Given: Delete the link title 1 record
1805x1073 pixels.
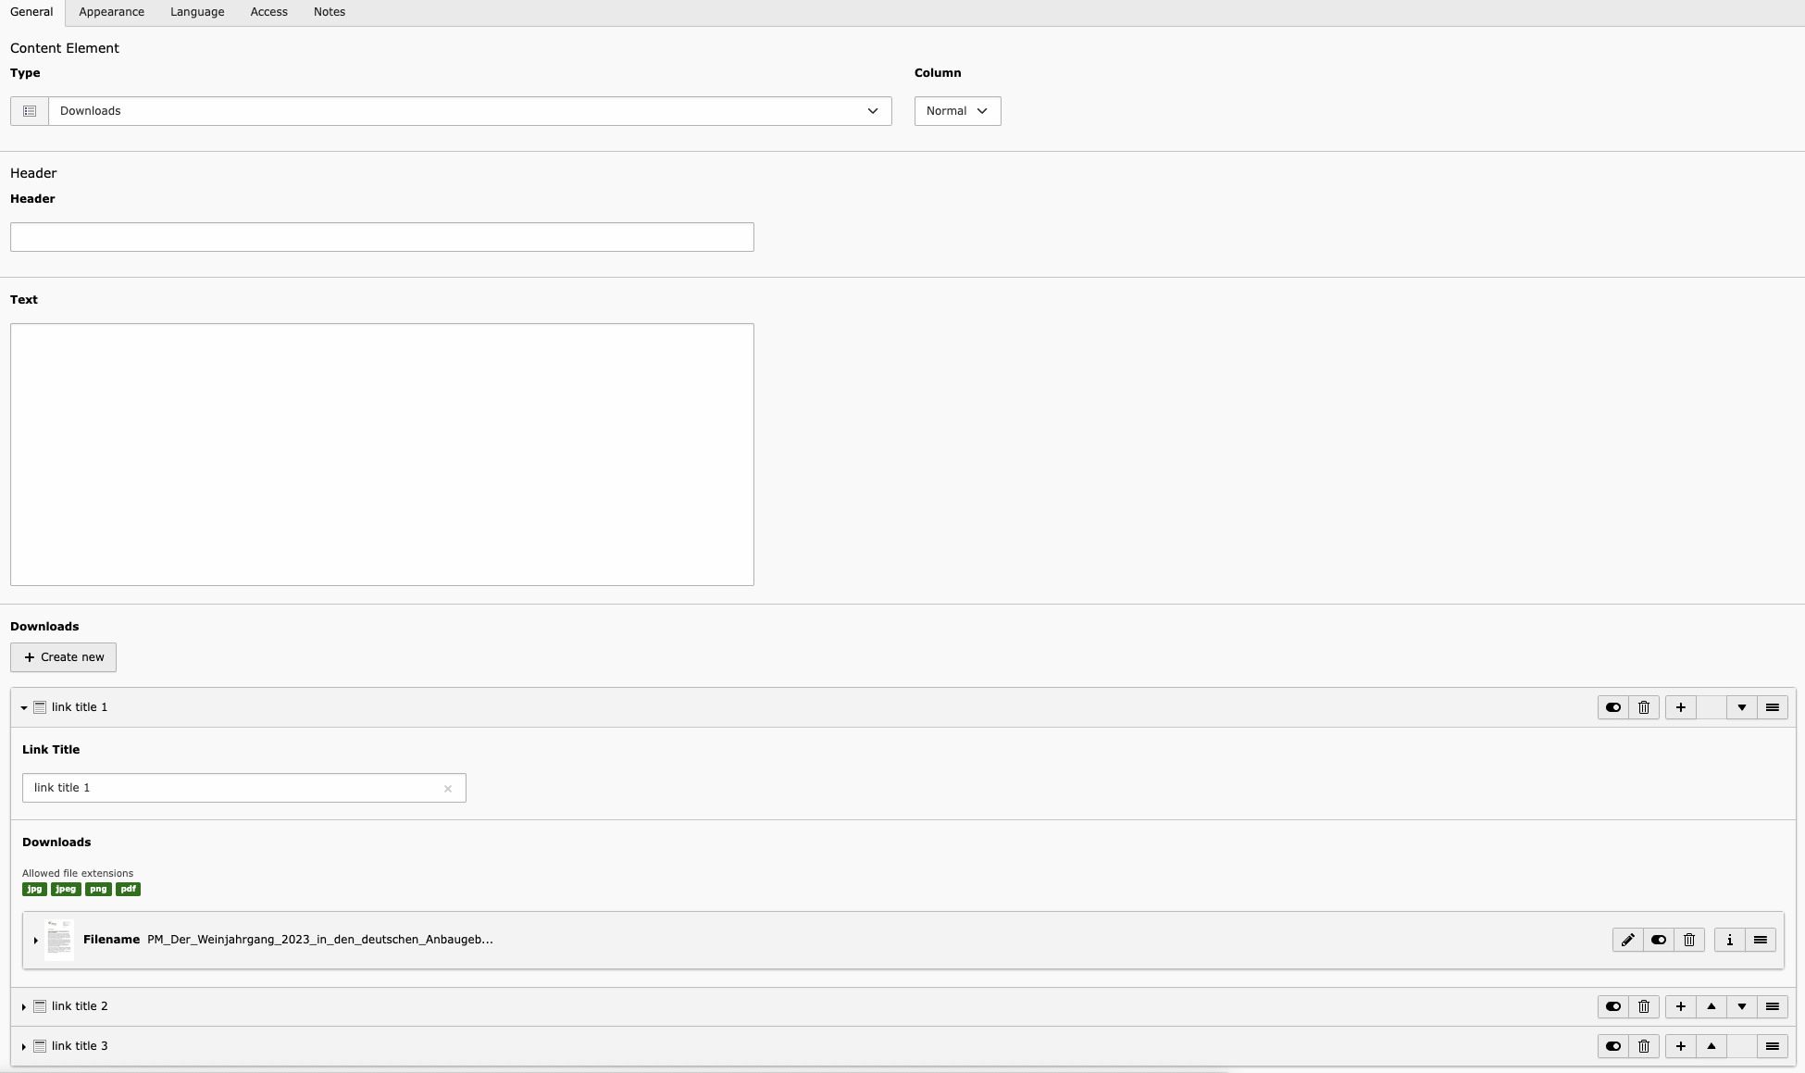Looking at the screenshot, I should coord(1644,707).
